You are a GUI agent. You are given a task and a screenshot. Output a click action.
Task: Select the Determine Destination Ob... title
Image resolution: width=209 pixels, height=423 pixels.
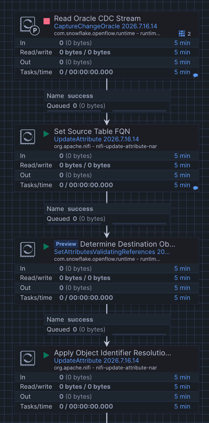[x=128, y=244]
